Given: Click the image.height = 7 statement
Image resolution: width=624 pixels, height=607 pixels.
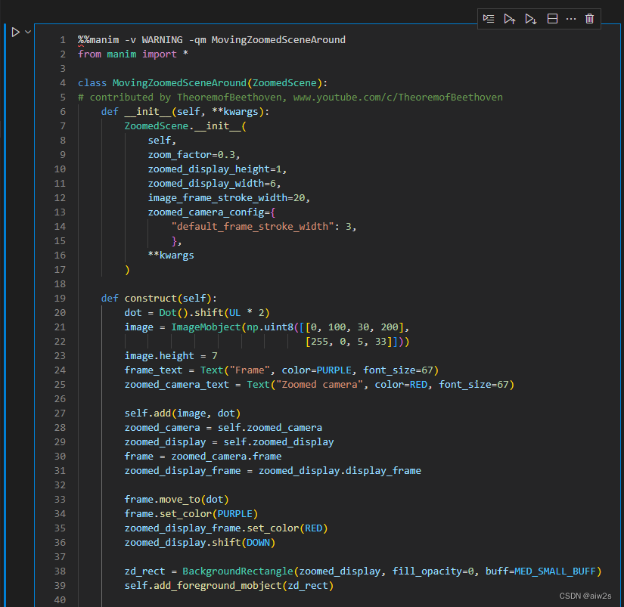Looking at the screenshot, I should point(171,355).
